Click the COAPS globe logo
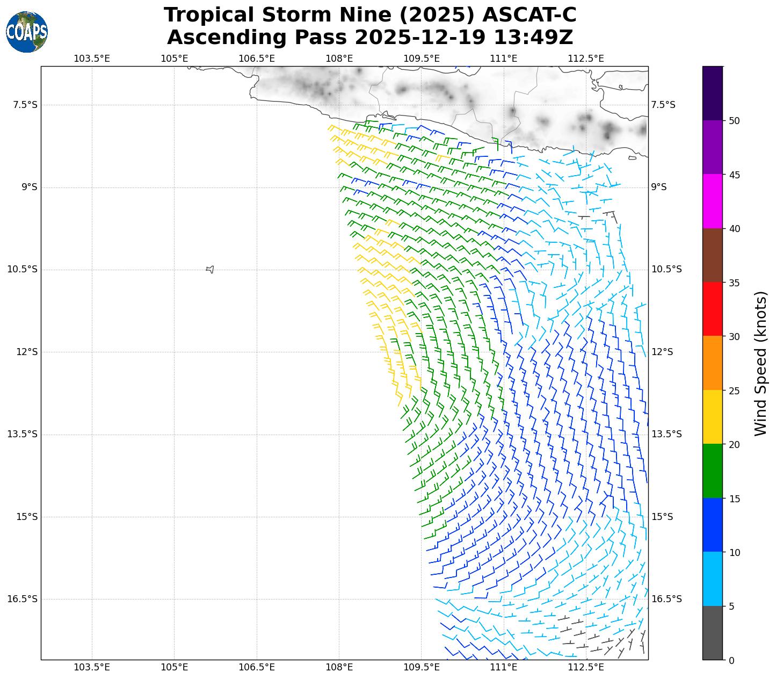The image size is (776, 679). [x=27, y=32]
